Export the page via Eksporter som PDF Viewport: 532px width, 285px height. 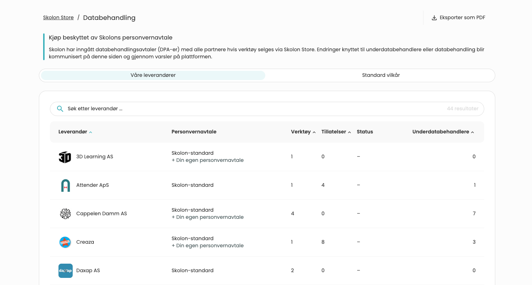tap(459, 18)
